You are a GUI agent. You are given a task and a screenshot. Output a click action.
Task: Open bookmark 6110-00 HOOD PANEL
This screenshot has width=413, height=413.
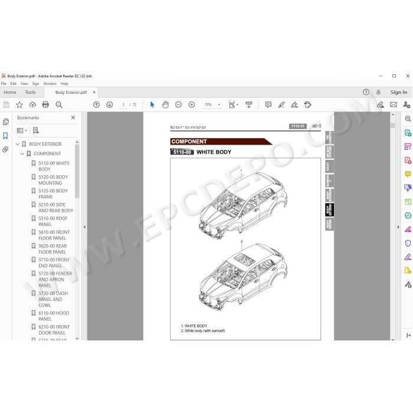pyautogui.click(x=54, y=316)
